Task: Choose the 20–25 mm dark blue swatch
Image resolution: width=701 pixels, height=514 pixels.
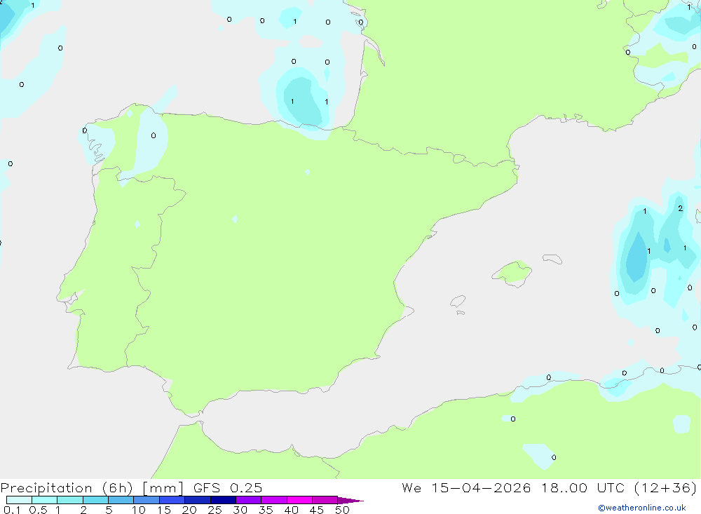Action: tap(197, 500)
